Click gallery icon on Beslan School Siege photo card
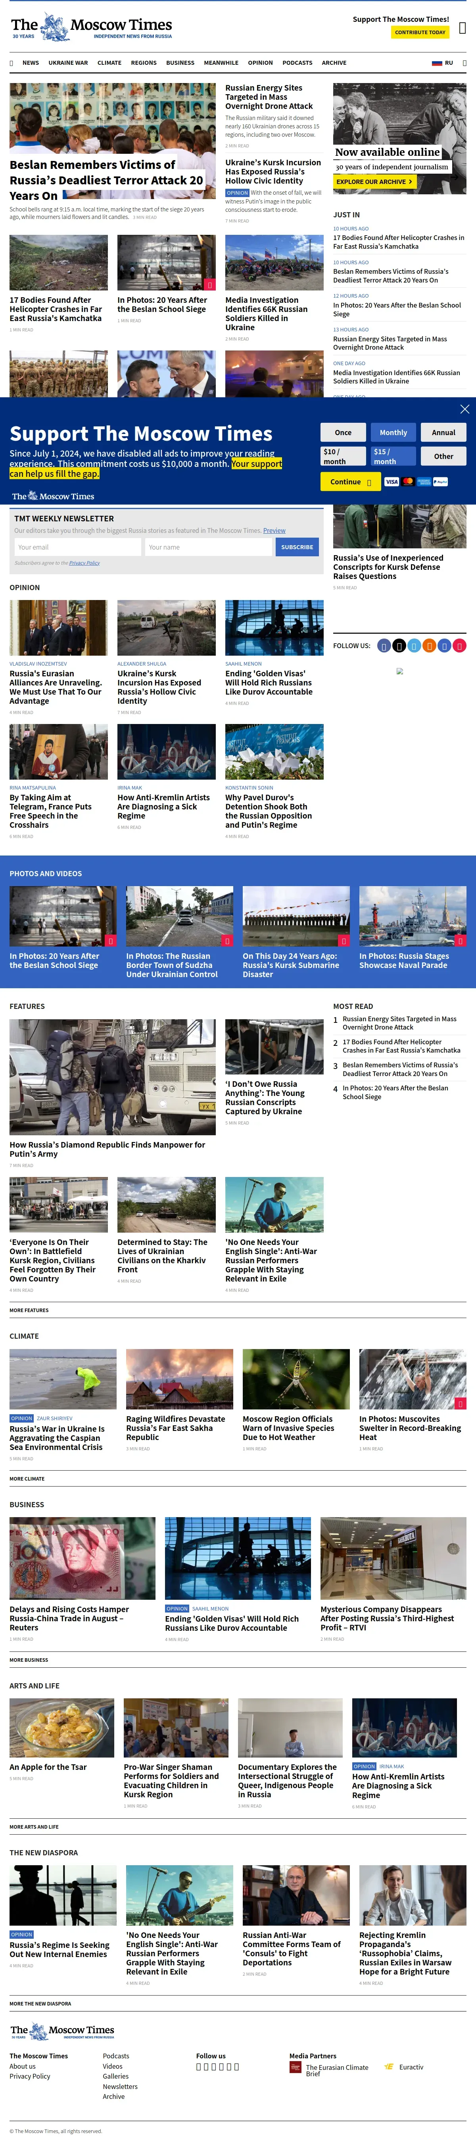 (x=210, y=284)
